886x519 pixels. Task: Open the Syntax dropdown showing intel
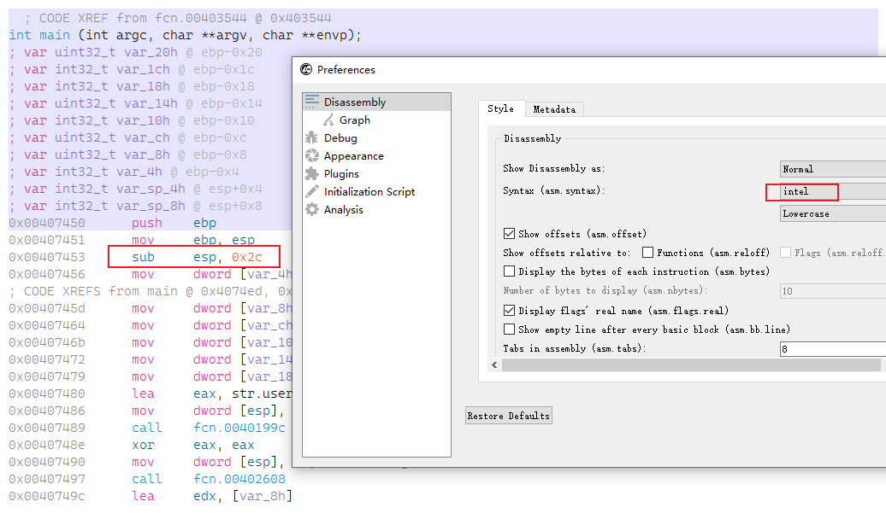point(801,191)
